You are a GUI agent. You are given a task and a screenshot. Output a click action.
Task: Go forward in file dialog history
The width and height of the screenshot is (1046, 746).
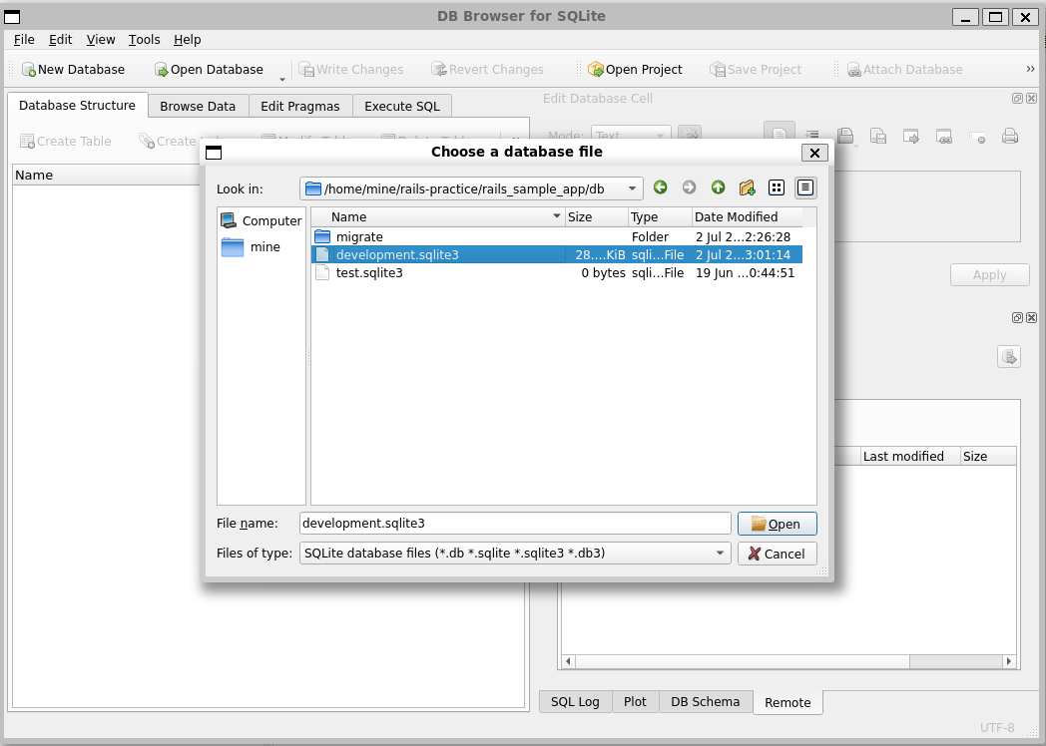689,188
